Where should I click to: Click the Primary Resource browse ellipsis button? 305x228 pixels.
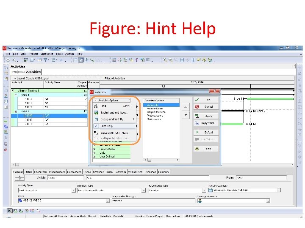click(x=268, y=201)
